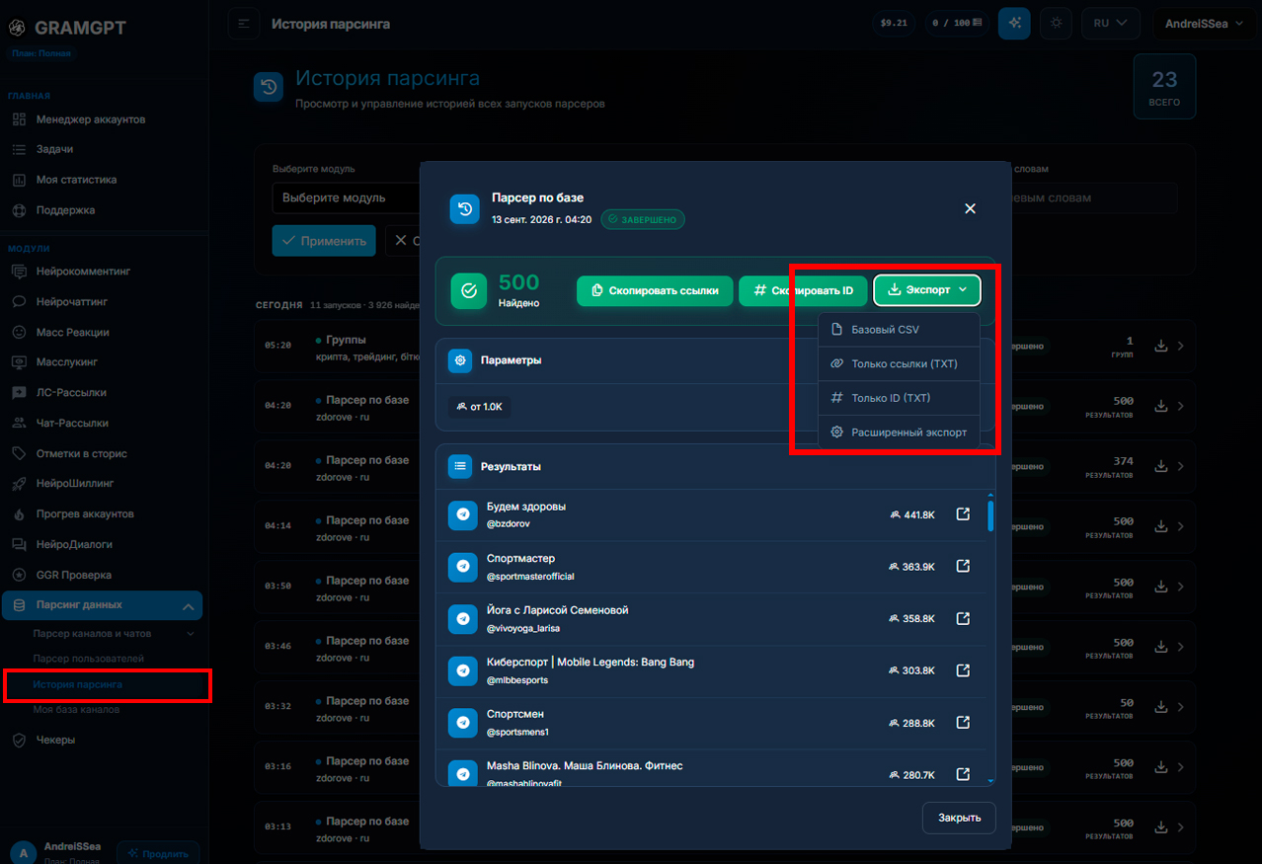Click the НейроШиллинг rocket icon
The image size is (1262, 864).
click(x=19, y=484)
